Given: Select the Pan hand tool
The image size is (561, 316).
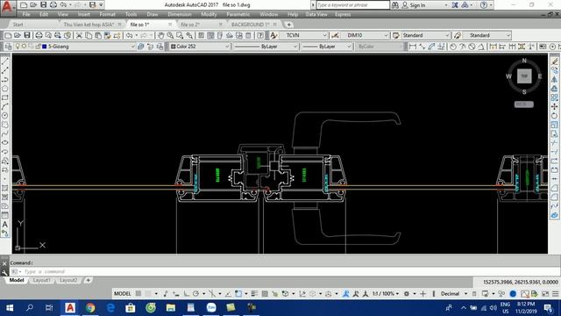Looking at the screenshot, I should pos(160,35).
